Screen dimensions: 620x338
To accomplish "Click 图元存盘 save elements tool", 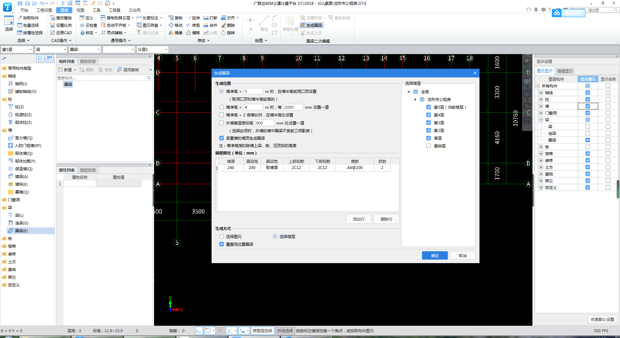I will tap(148, 25).
